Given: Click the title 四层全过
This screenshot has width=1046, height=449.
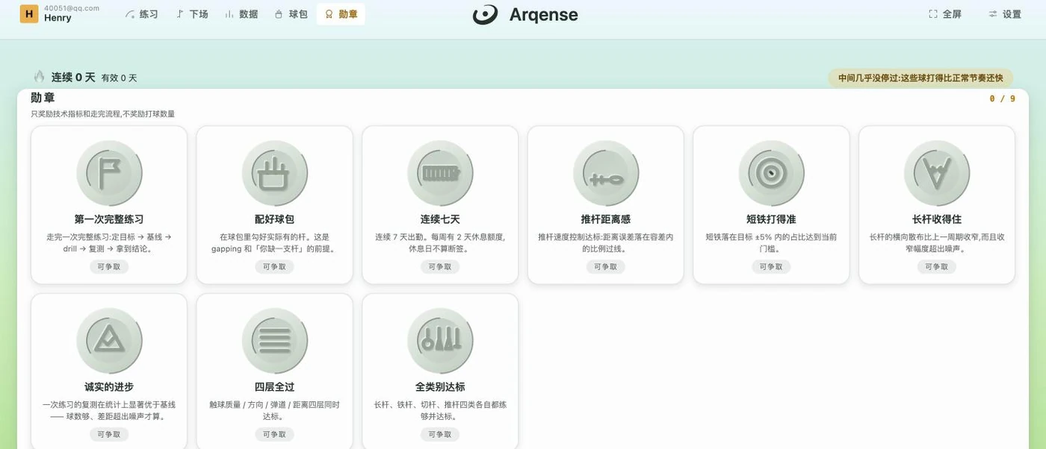Looking at the screenshot, I should click(274, 387).
